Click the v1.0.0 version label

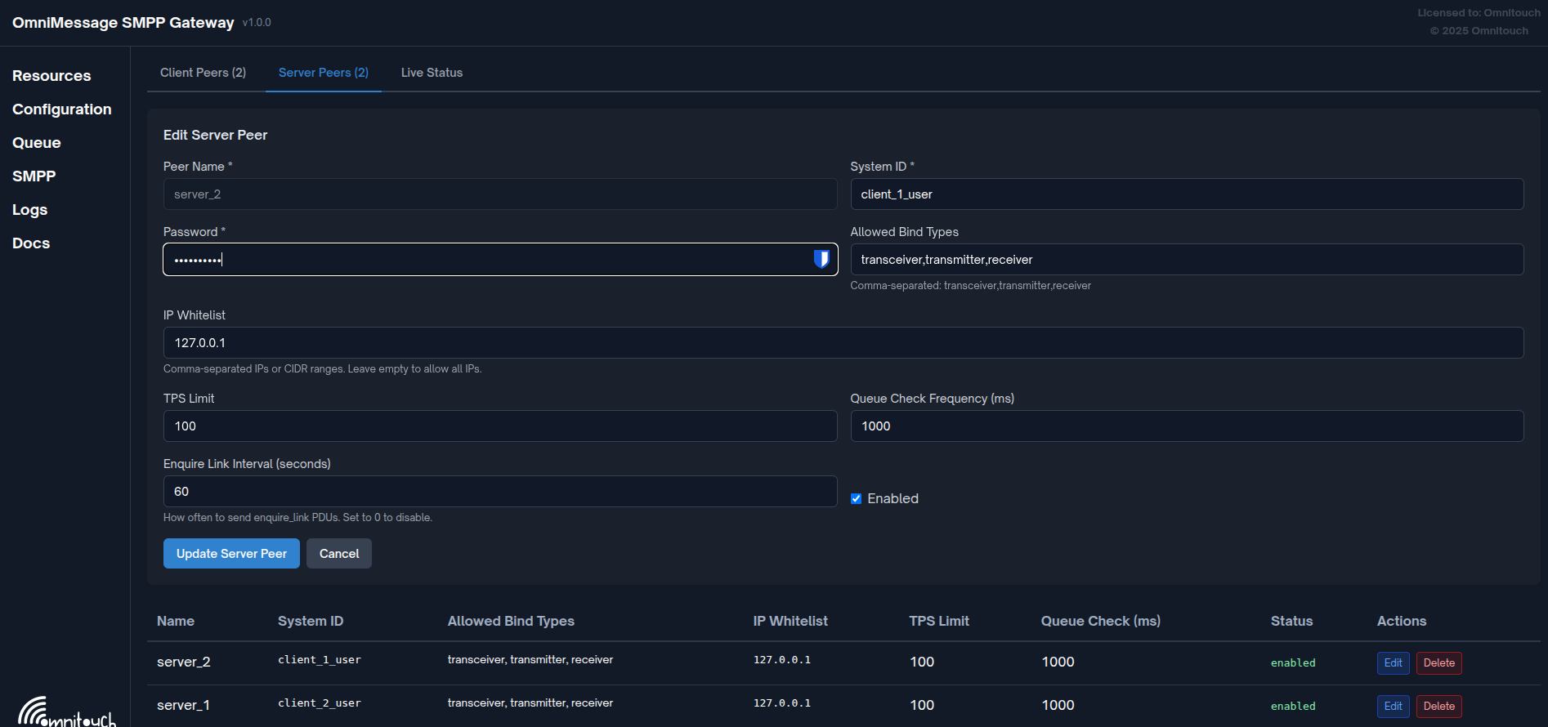(257, 23)
